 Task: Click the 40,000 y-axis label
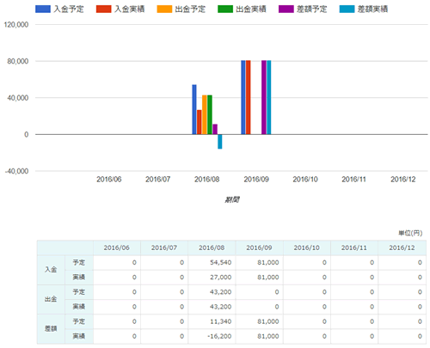click(18, 98)
